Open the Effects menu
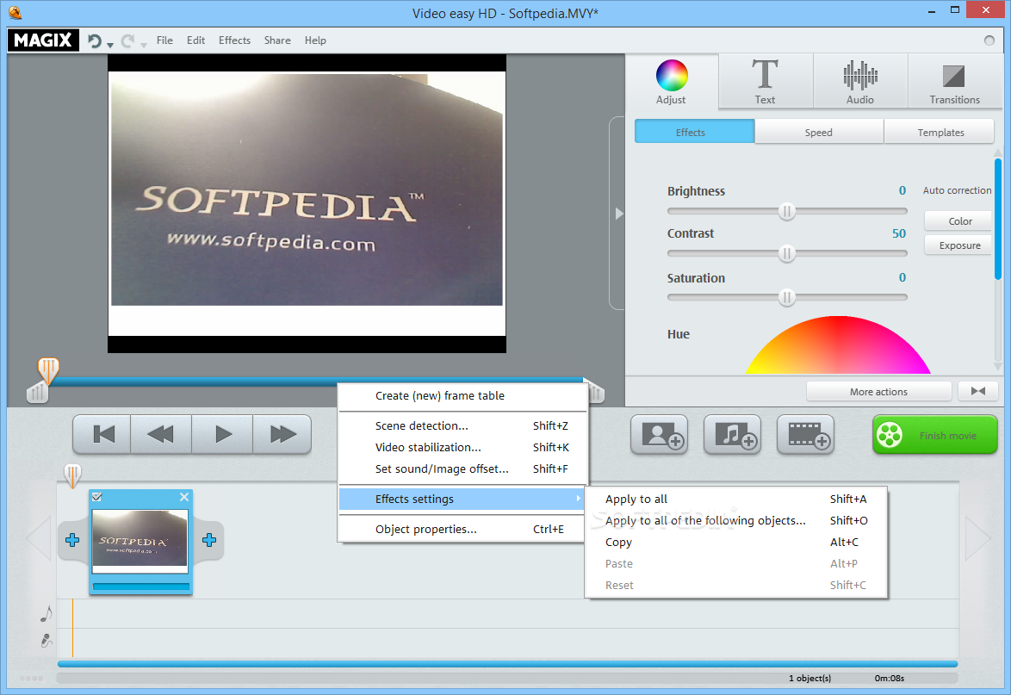 [234, 40]
